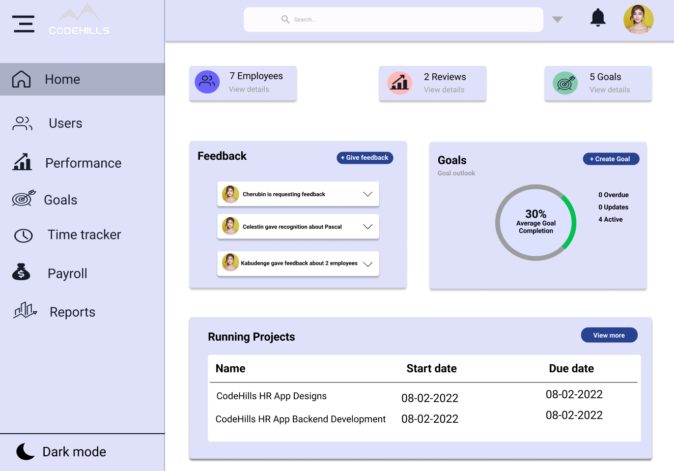Open the Time tracker clock icon
674x471 pixels.
point(23,235)
